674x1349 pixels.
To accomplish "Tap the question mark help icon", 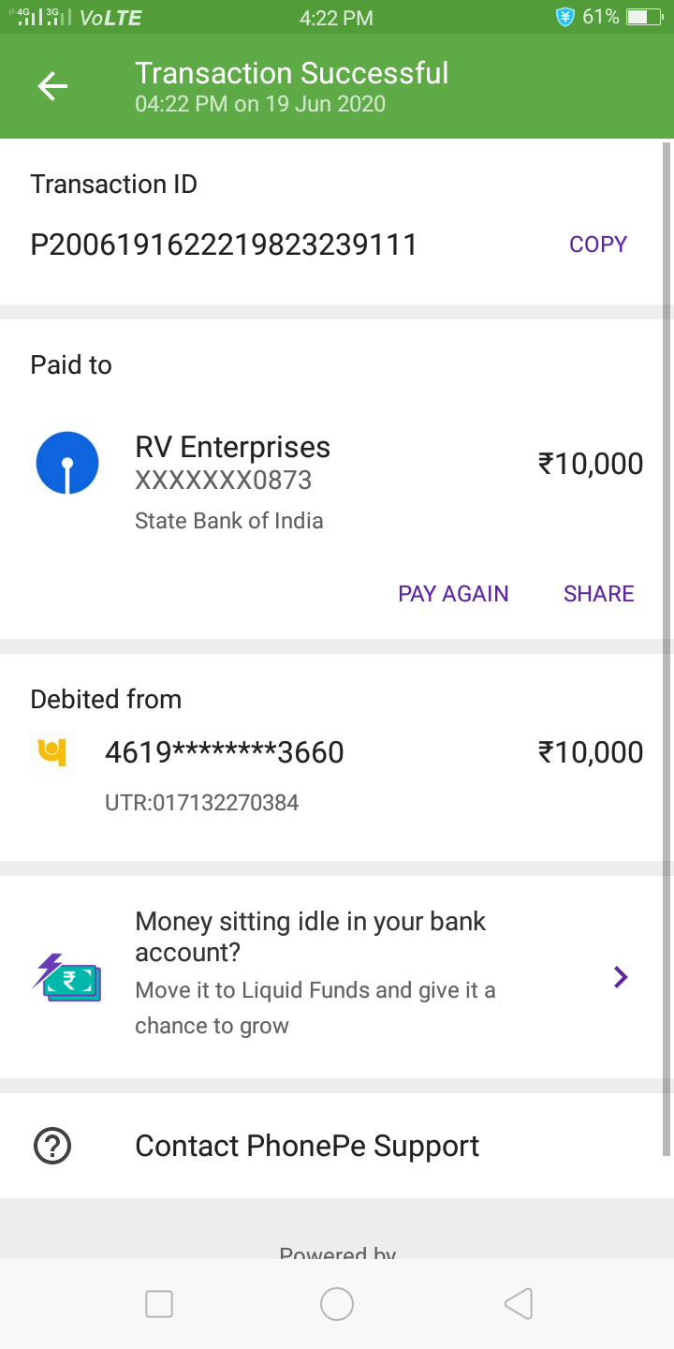I will pyautogui.click(x=52, y=1146).
